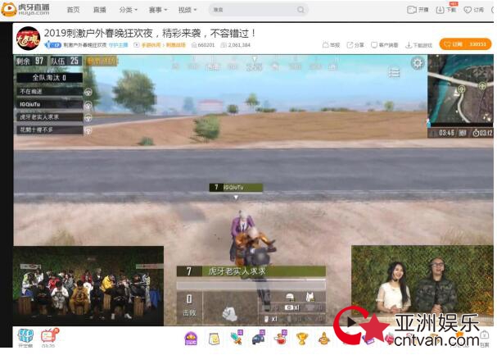
Task: Click stream title 2019刺激户外春晚狂欢夜
Action: point(150,33)
